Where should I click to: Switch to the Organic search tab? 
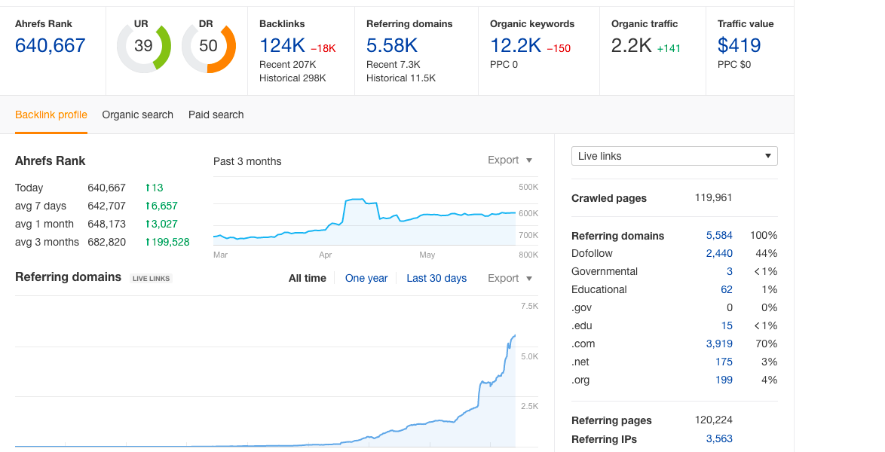137,115
